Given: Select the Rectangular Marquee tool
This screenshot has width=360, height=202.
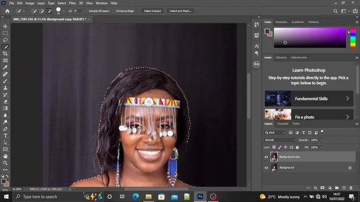Looking at the screenshot, I should tap(5, 33).
